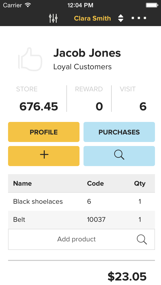Tap the blue magnifier search button
Screen dimensions: 161x285
click(119, 156)
